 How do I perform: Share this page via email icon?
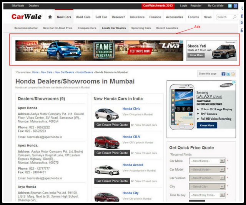[x=233, y=74]
